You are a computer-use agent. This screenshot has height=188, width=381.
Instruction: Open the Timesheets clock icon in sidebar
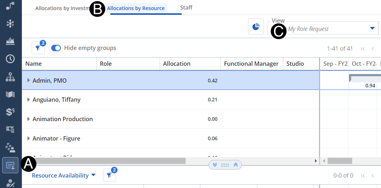point(10,59)
